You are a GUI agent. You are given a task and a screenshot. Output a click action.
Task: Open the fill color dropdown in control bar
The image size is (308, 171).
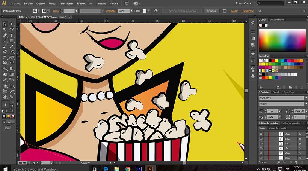click(39, 11)
